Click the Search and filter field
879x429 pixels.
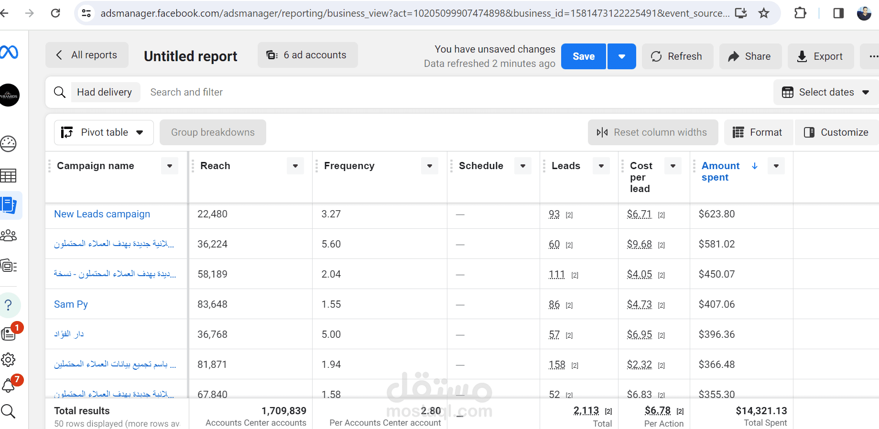pyautogui.click(x=186, y=92)
